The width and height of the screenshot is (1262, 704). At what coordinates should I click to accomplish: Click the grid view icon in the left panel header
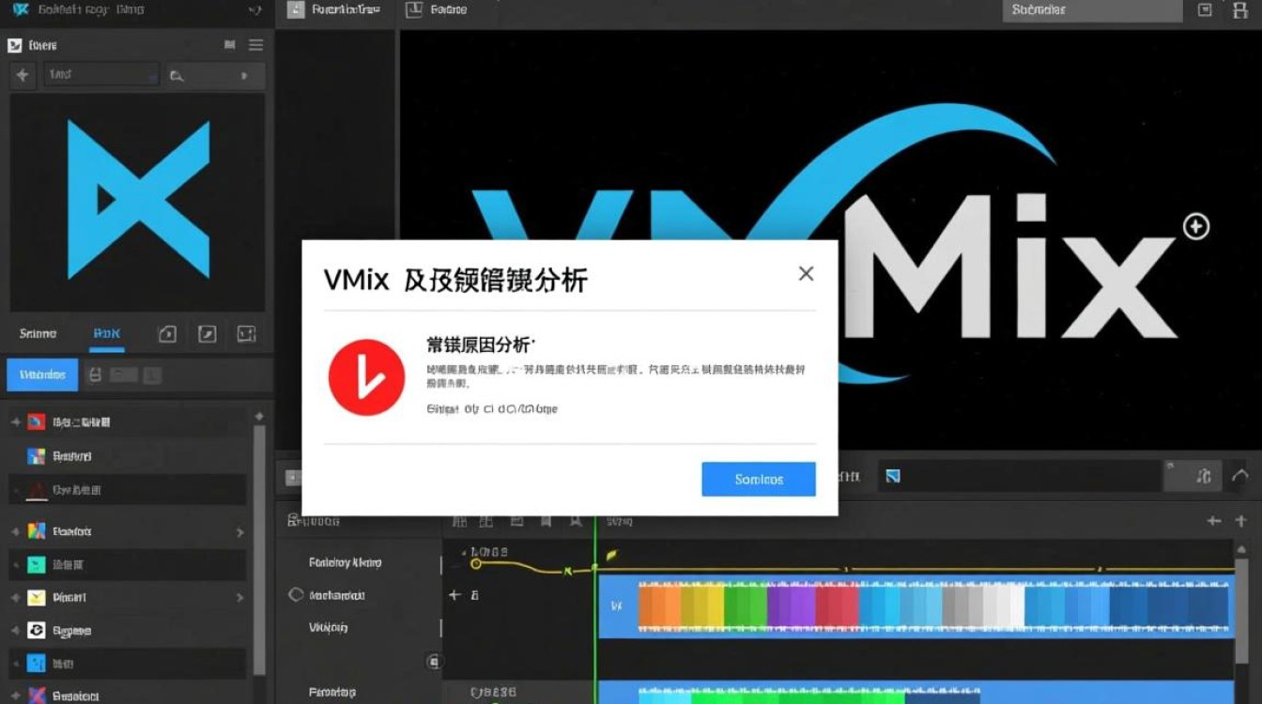(230, 45)
